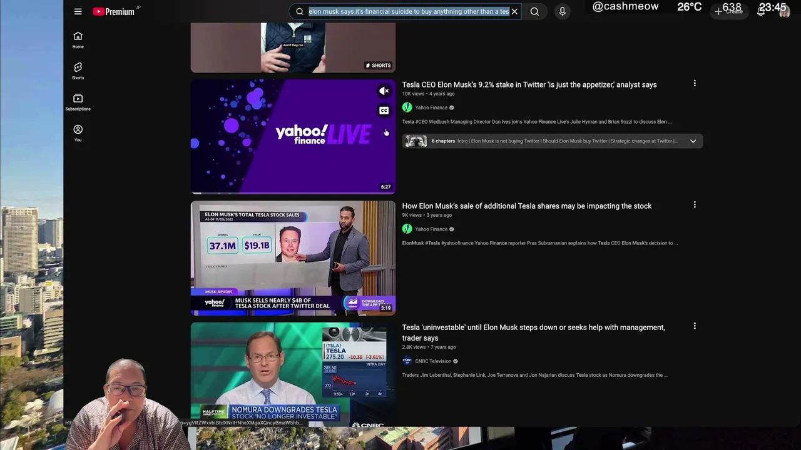Open Home in the sidebar
This screenshot has height=450, width=801.
(x=78, y=40)
